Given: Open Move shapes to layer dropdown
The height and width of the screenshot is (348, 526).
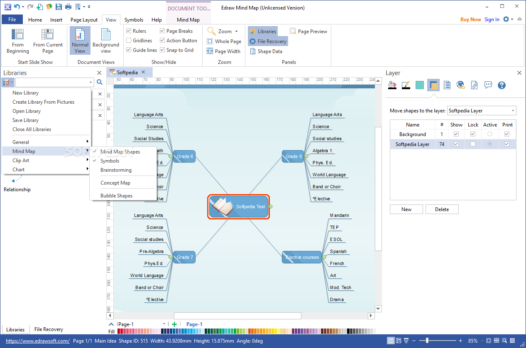Looking at the screenshot, I should click(x=482, y=111).
